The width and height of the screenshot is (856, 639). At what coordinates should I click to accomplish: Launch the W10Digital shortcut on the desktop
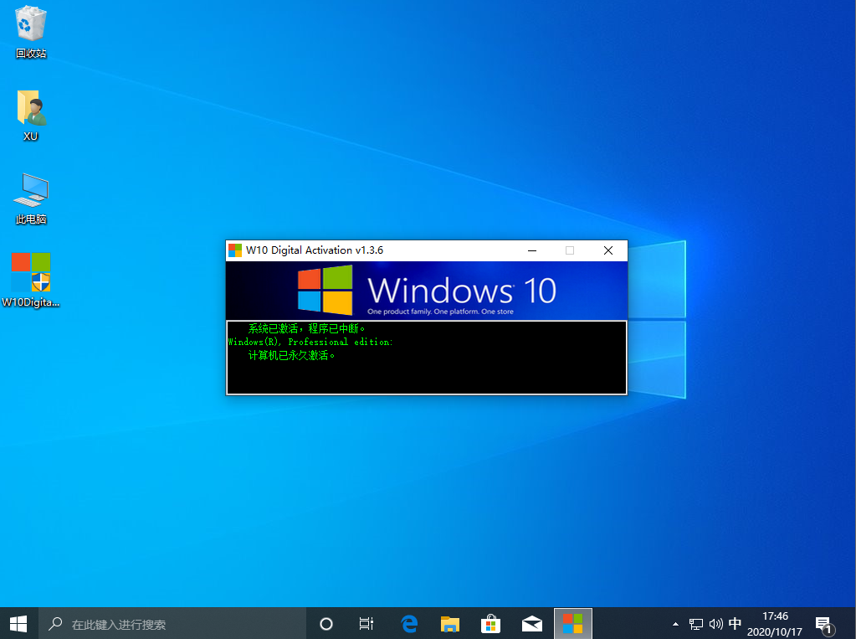(30, 273)
